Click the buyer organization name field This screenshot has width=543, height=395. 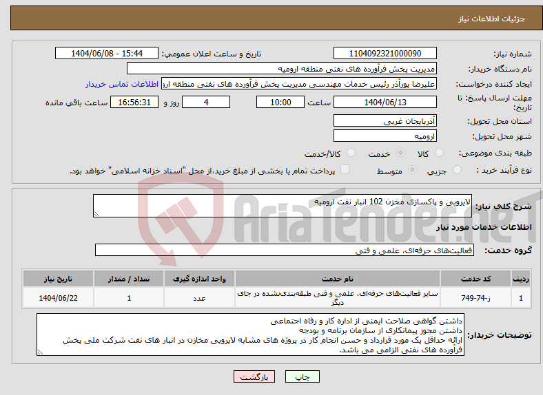pyautogui.click(x=282, y=69)
